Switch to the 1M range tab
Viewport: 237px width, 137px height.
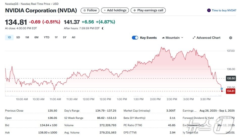point(27,38)
